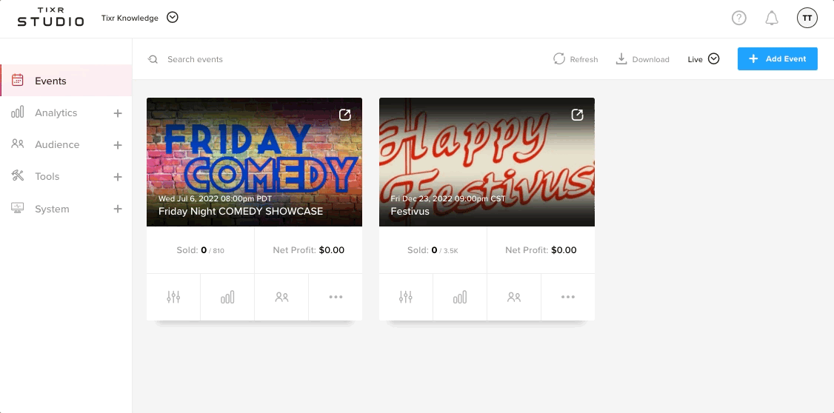Viewport: 834px width, 413px height.
Task: Open audience icon for Friday Night COMEDY SHOWCASE
Action: coord(281,297)
